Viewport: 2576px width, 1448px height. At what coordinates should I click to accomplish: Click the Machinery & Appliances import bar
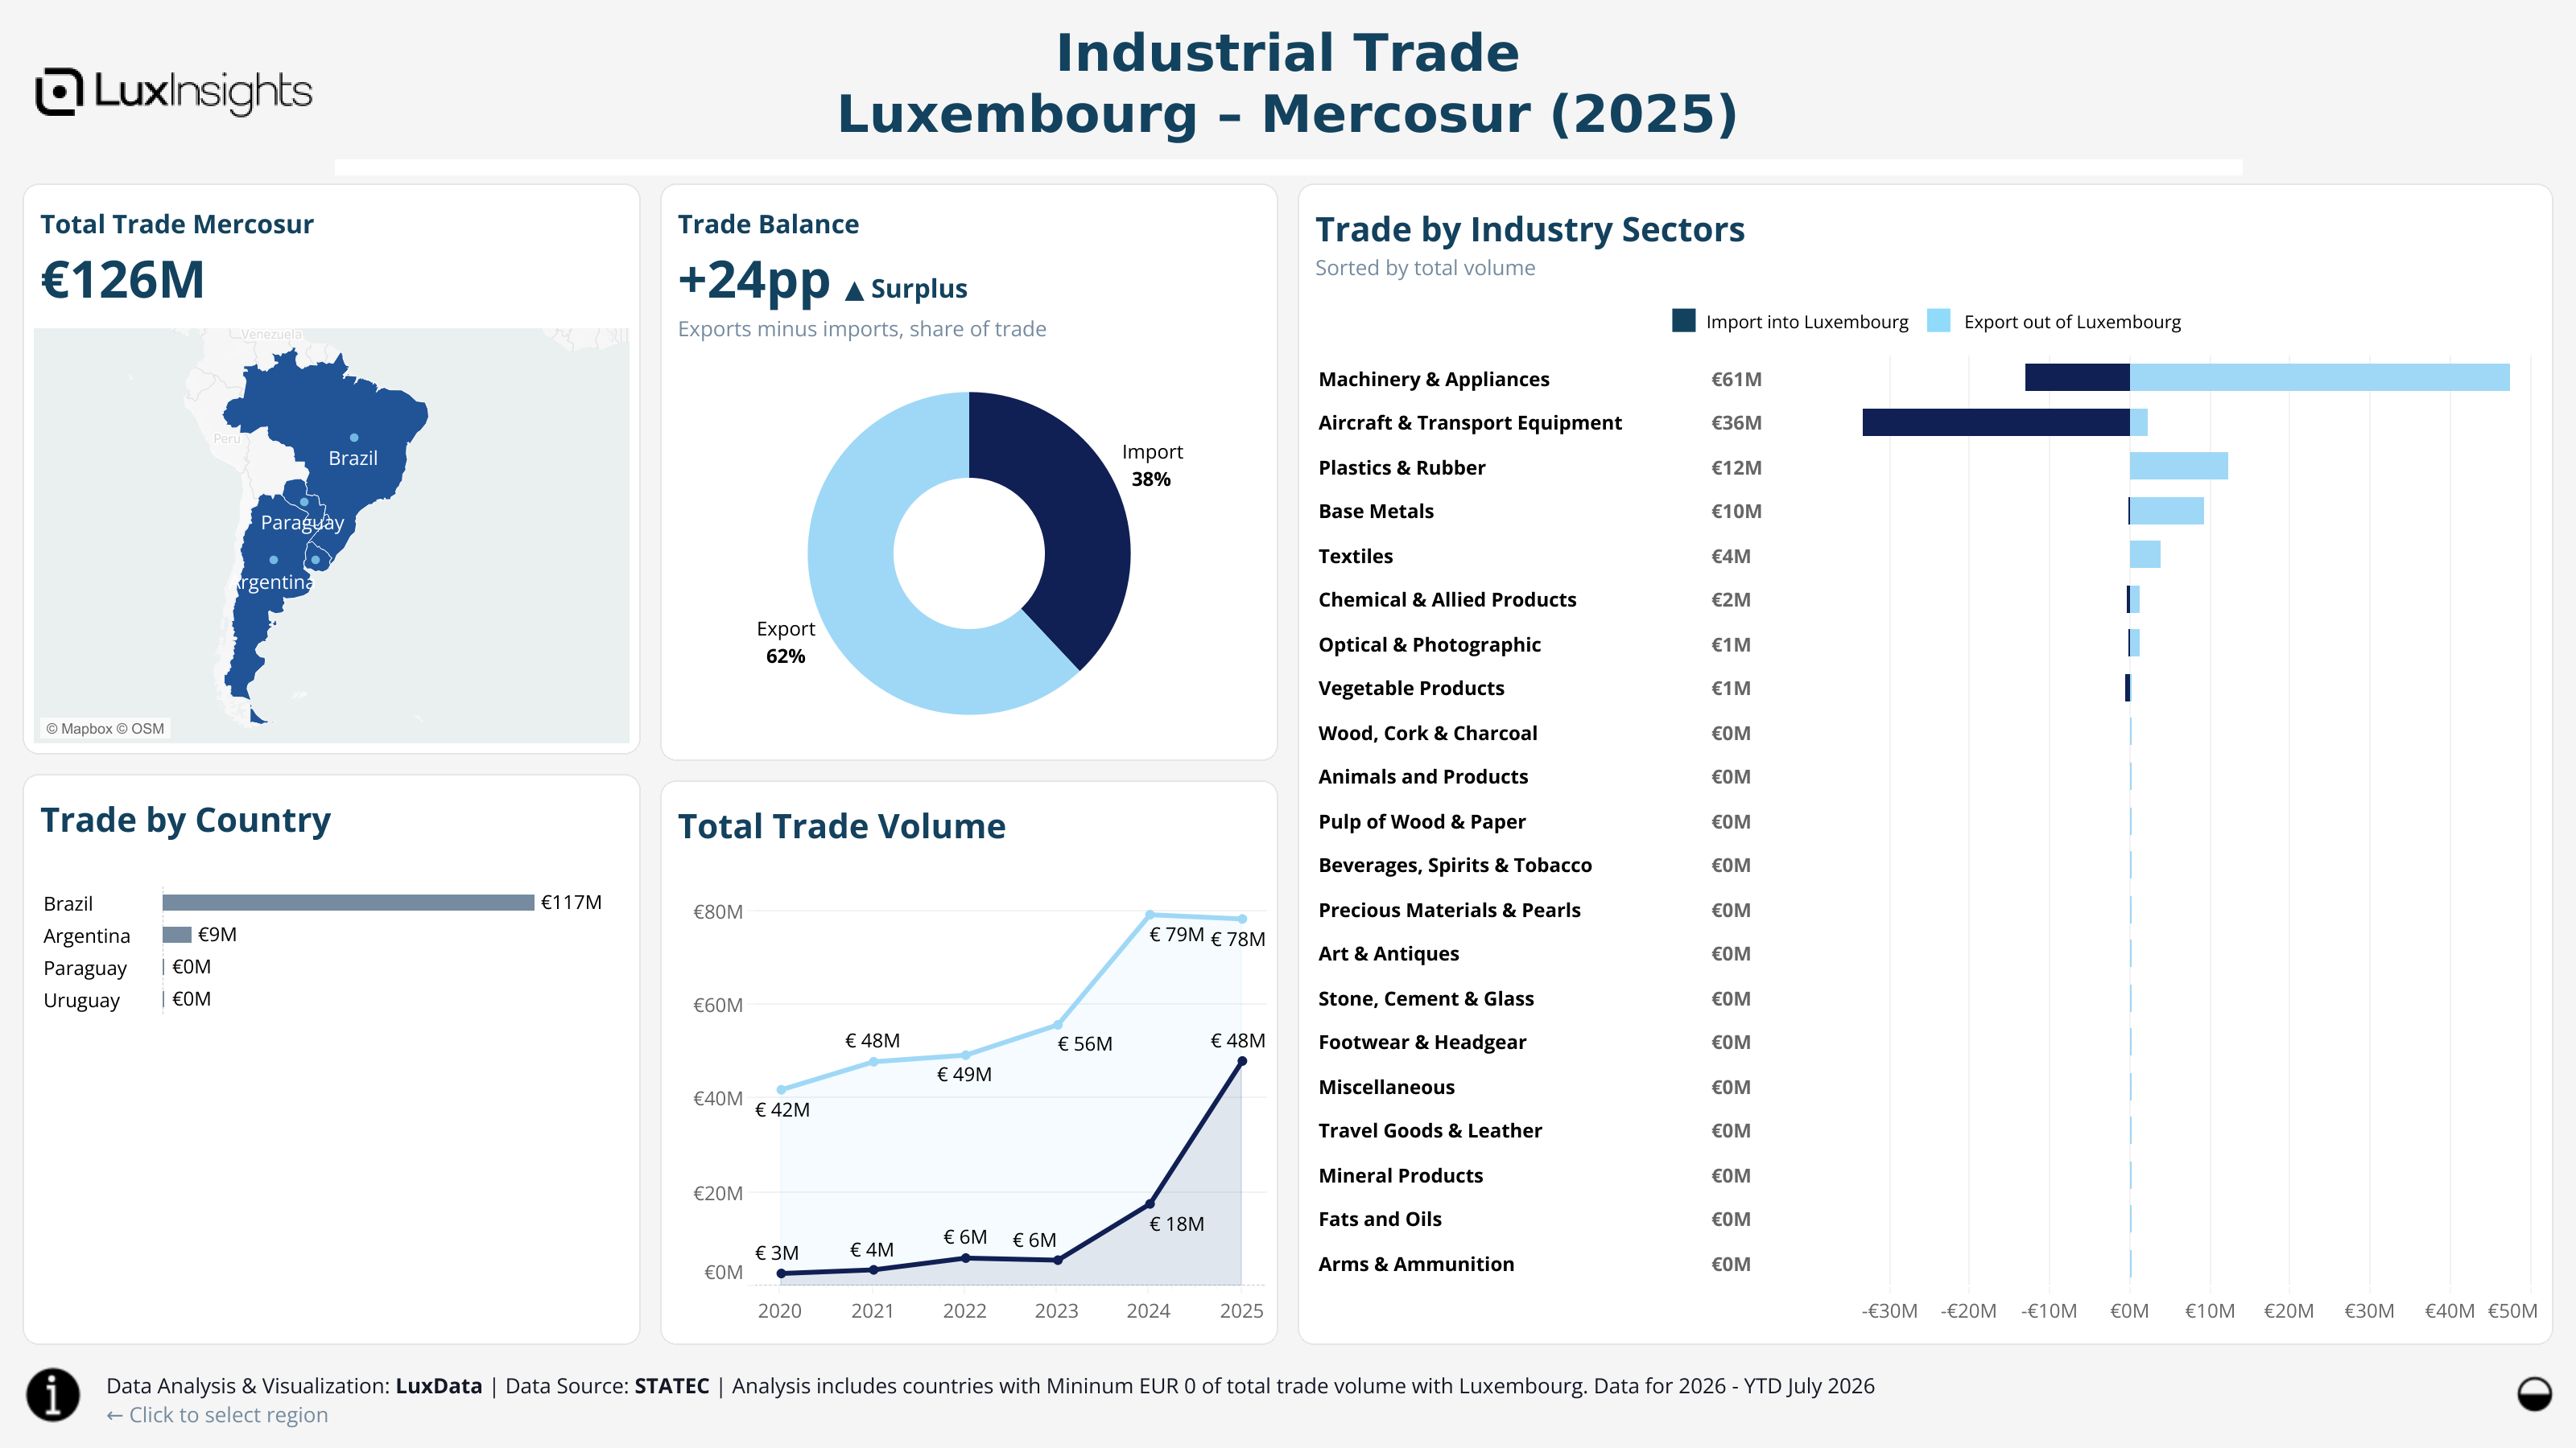click(2077, 378)
